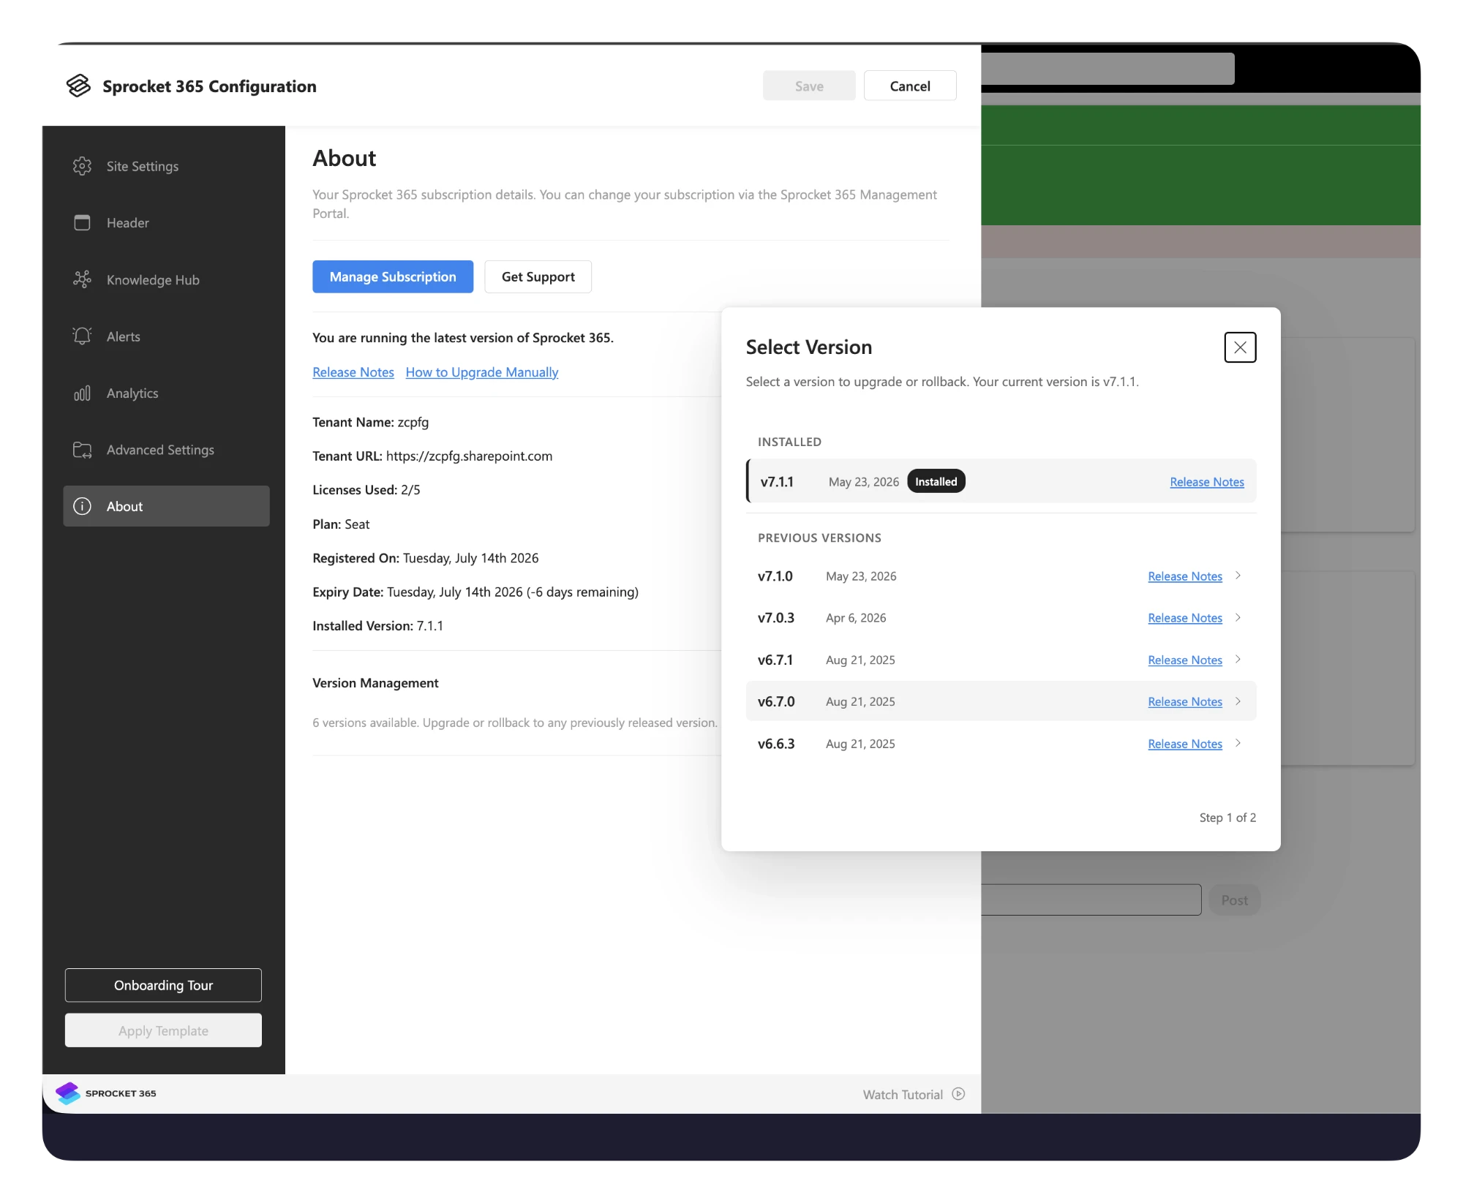Image resolution: width=1463 pixels, height=1203 pixels.
Task: Click the disabled Save button
Action: (x=809, y=86)
